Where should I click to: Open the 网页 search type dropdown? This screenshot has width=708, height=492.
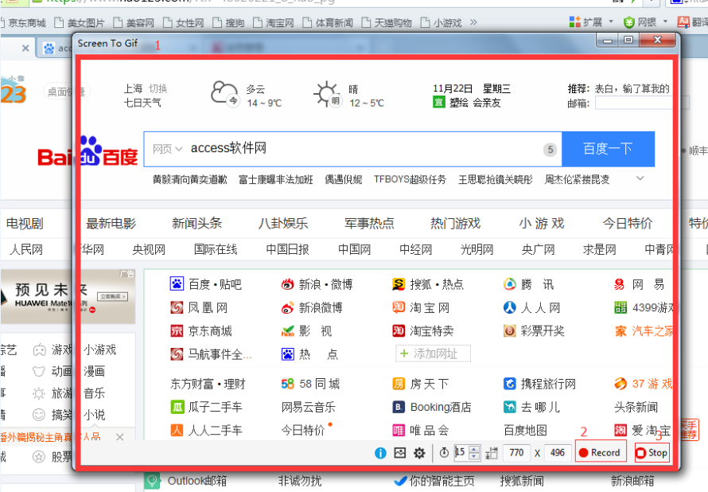click(167, 149)
